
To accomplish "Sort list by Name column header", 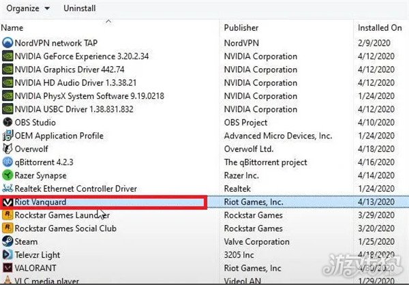I will pos(12,28).
